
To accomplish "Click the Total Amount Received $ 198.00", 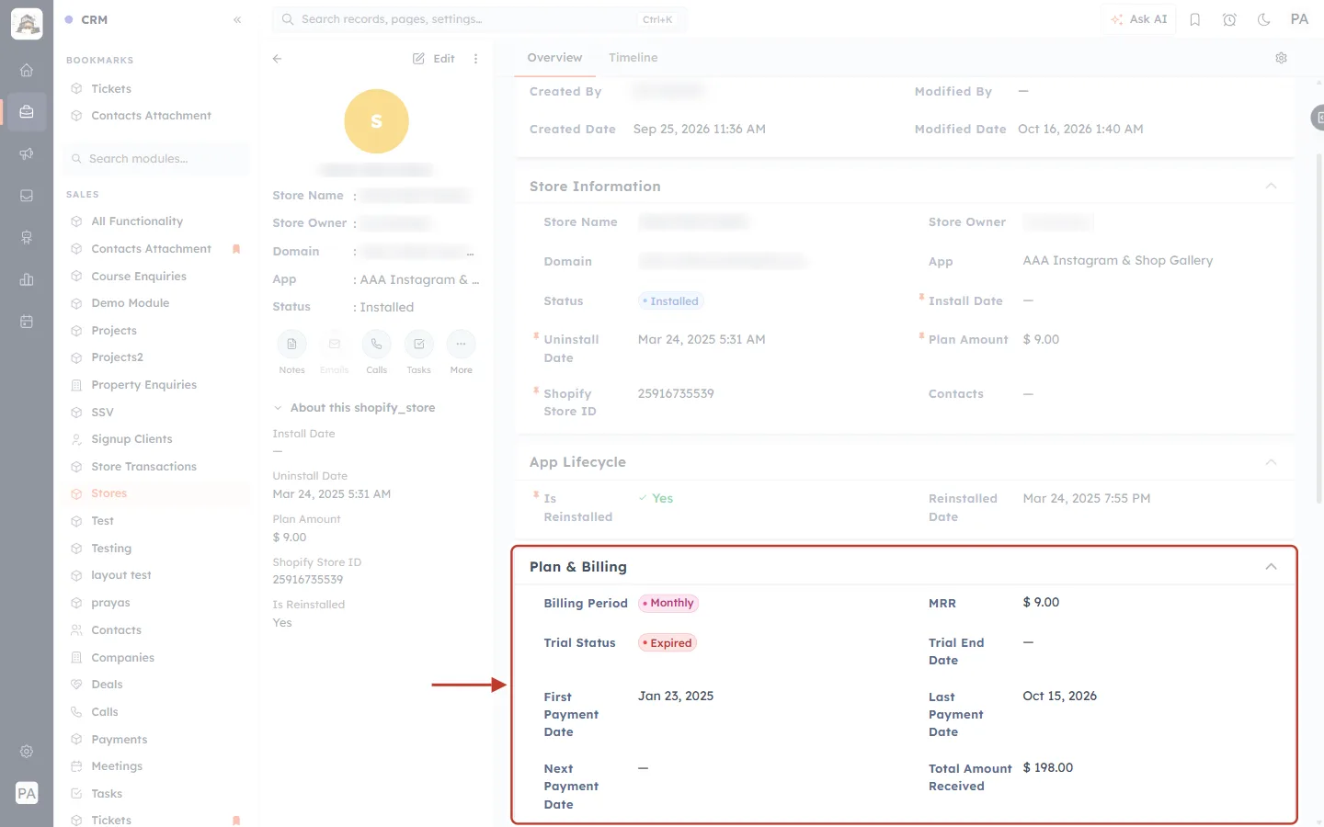I will click(x=1048, y=768).
